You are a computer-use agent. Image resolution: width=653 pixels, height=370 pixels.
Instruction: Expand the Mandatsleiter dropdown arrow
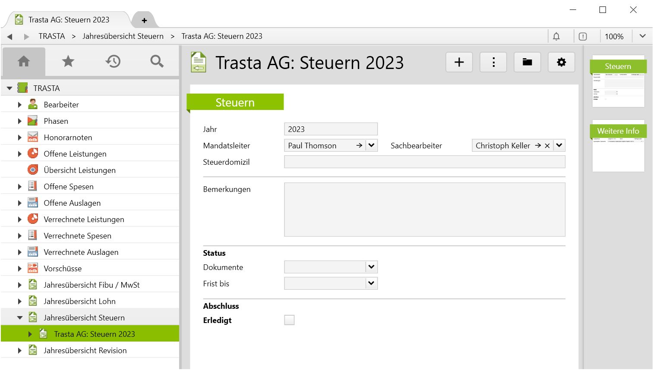pos(371,146)
